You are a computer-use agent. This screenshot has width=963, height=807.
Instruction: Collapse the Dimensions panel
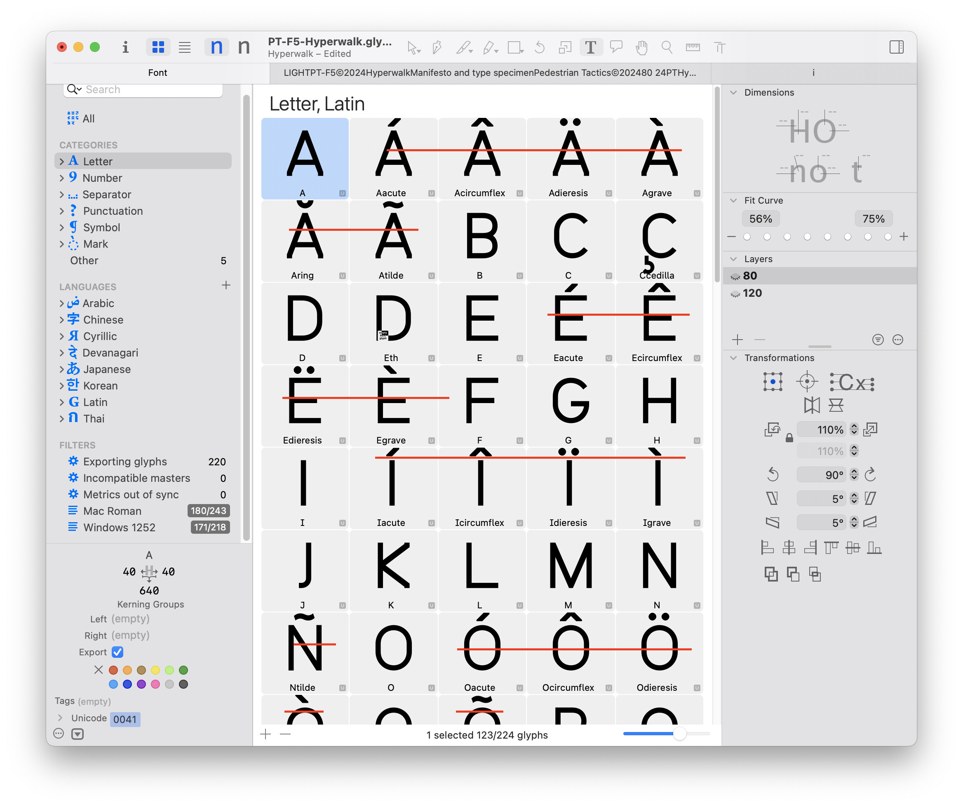[733, 92]
